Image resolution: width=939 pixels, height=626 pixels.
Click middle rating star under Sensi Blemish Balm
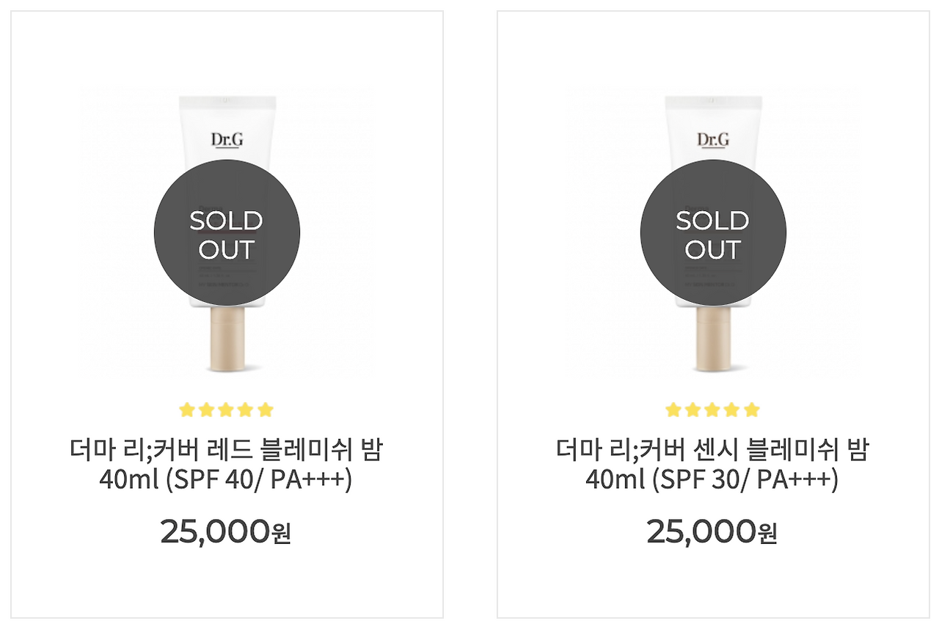pyautogui.click(x=712, y=410)
